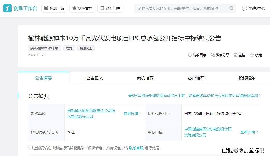Open 消息中心 text link

coord(257,8)
